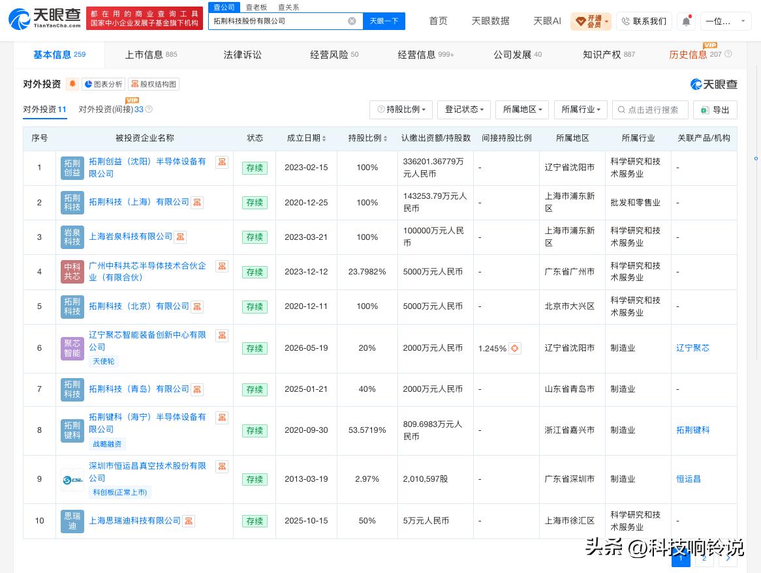Switch to 知识产权 tab
Screen dimensions: 761x573
coord(609,55)
